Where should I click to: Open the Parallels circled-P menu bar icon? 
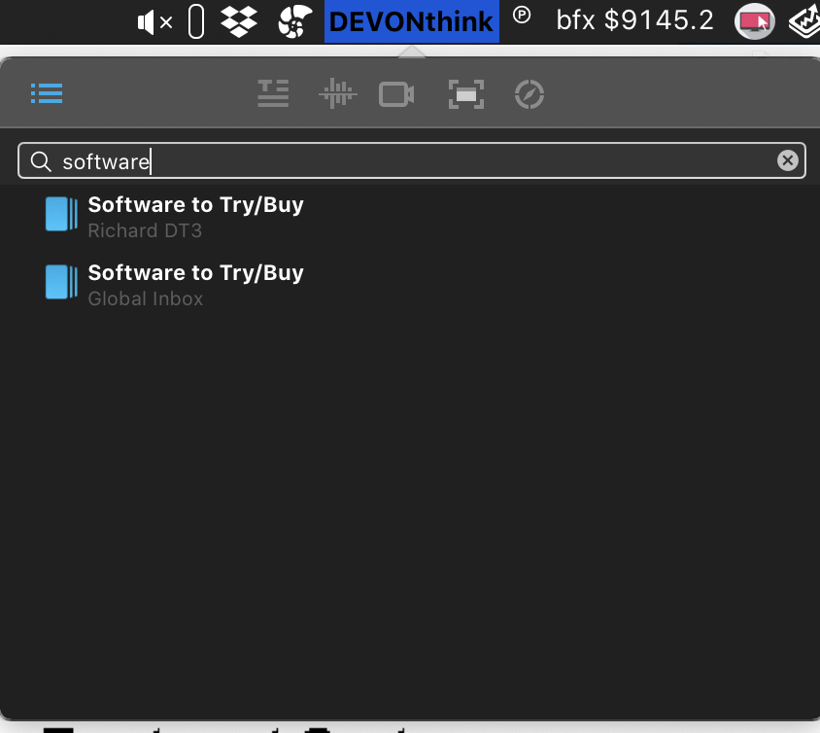point(522,19)
